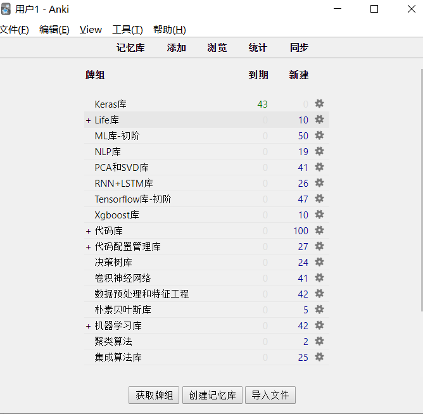The height and width of the screenshot is (414, 423).
Task: Click 同步 to sync collection
Action: click(299, 47)
